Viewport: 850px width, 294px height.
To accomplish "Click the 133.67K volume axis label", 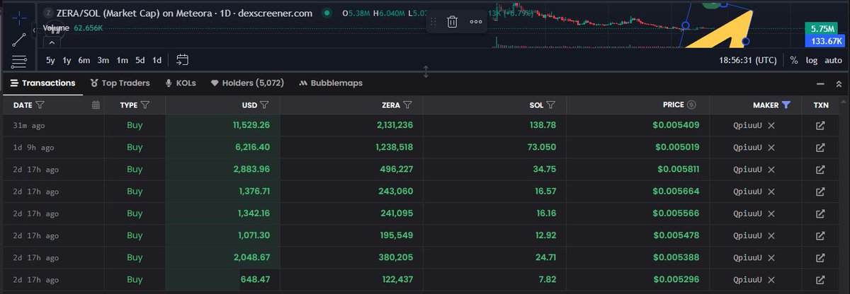I will pyautogui.click(x=824, y=42).
